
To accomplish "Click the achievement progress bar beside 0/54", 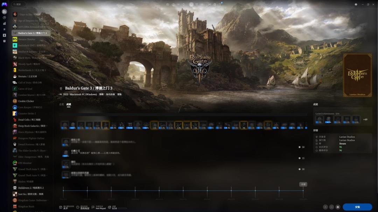I will tap(122, 208).
